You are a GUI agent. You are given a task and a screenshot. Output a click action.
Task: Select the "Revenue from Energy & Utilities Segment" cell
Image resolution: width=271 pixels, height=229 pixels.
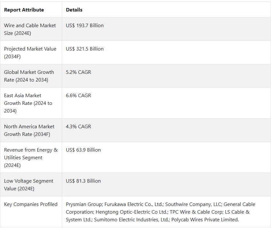pyautogui.click(x=31, y=157)
